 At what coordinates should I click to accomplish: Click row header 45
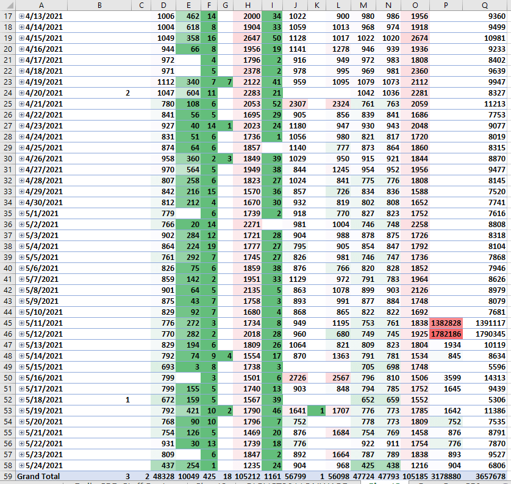click(8, 322)
